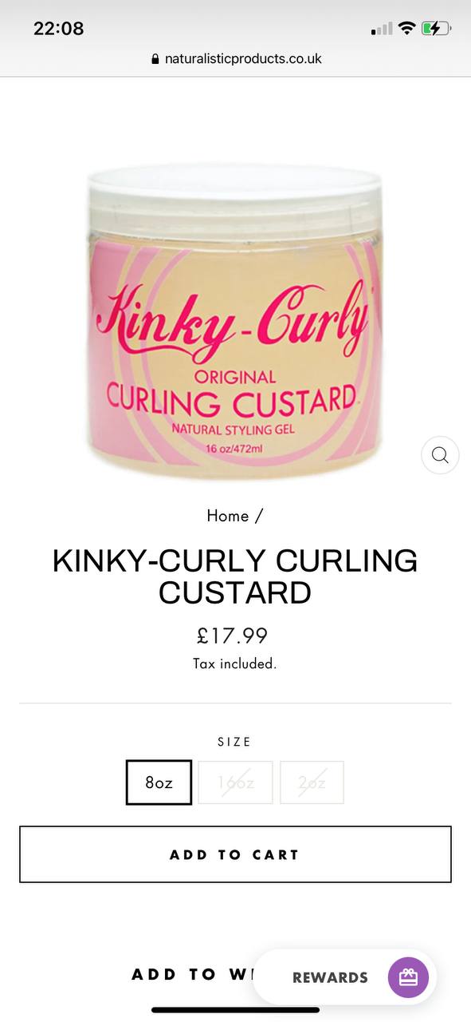Tap the home indicator bar at bottom

pyautogui.click(x=235, y=1010)
